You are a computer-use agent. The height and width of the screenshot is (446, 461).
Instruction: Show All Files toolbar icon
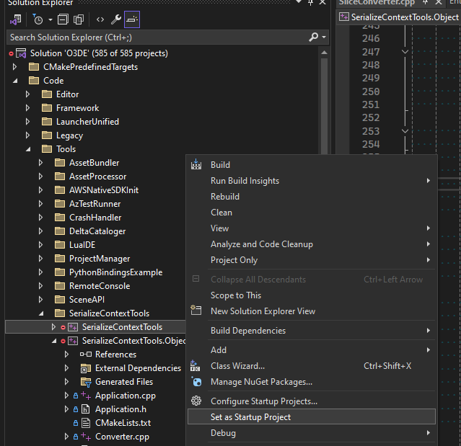point(79,19)
